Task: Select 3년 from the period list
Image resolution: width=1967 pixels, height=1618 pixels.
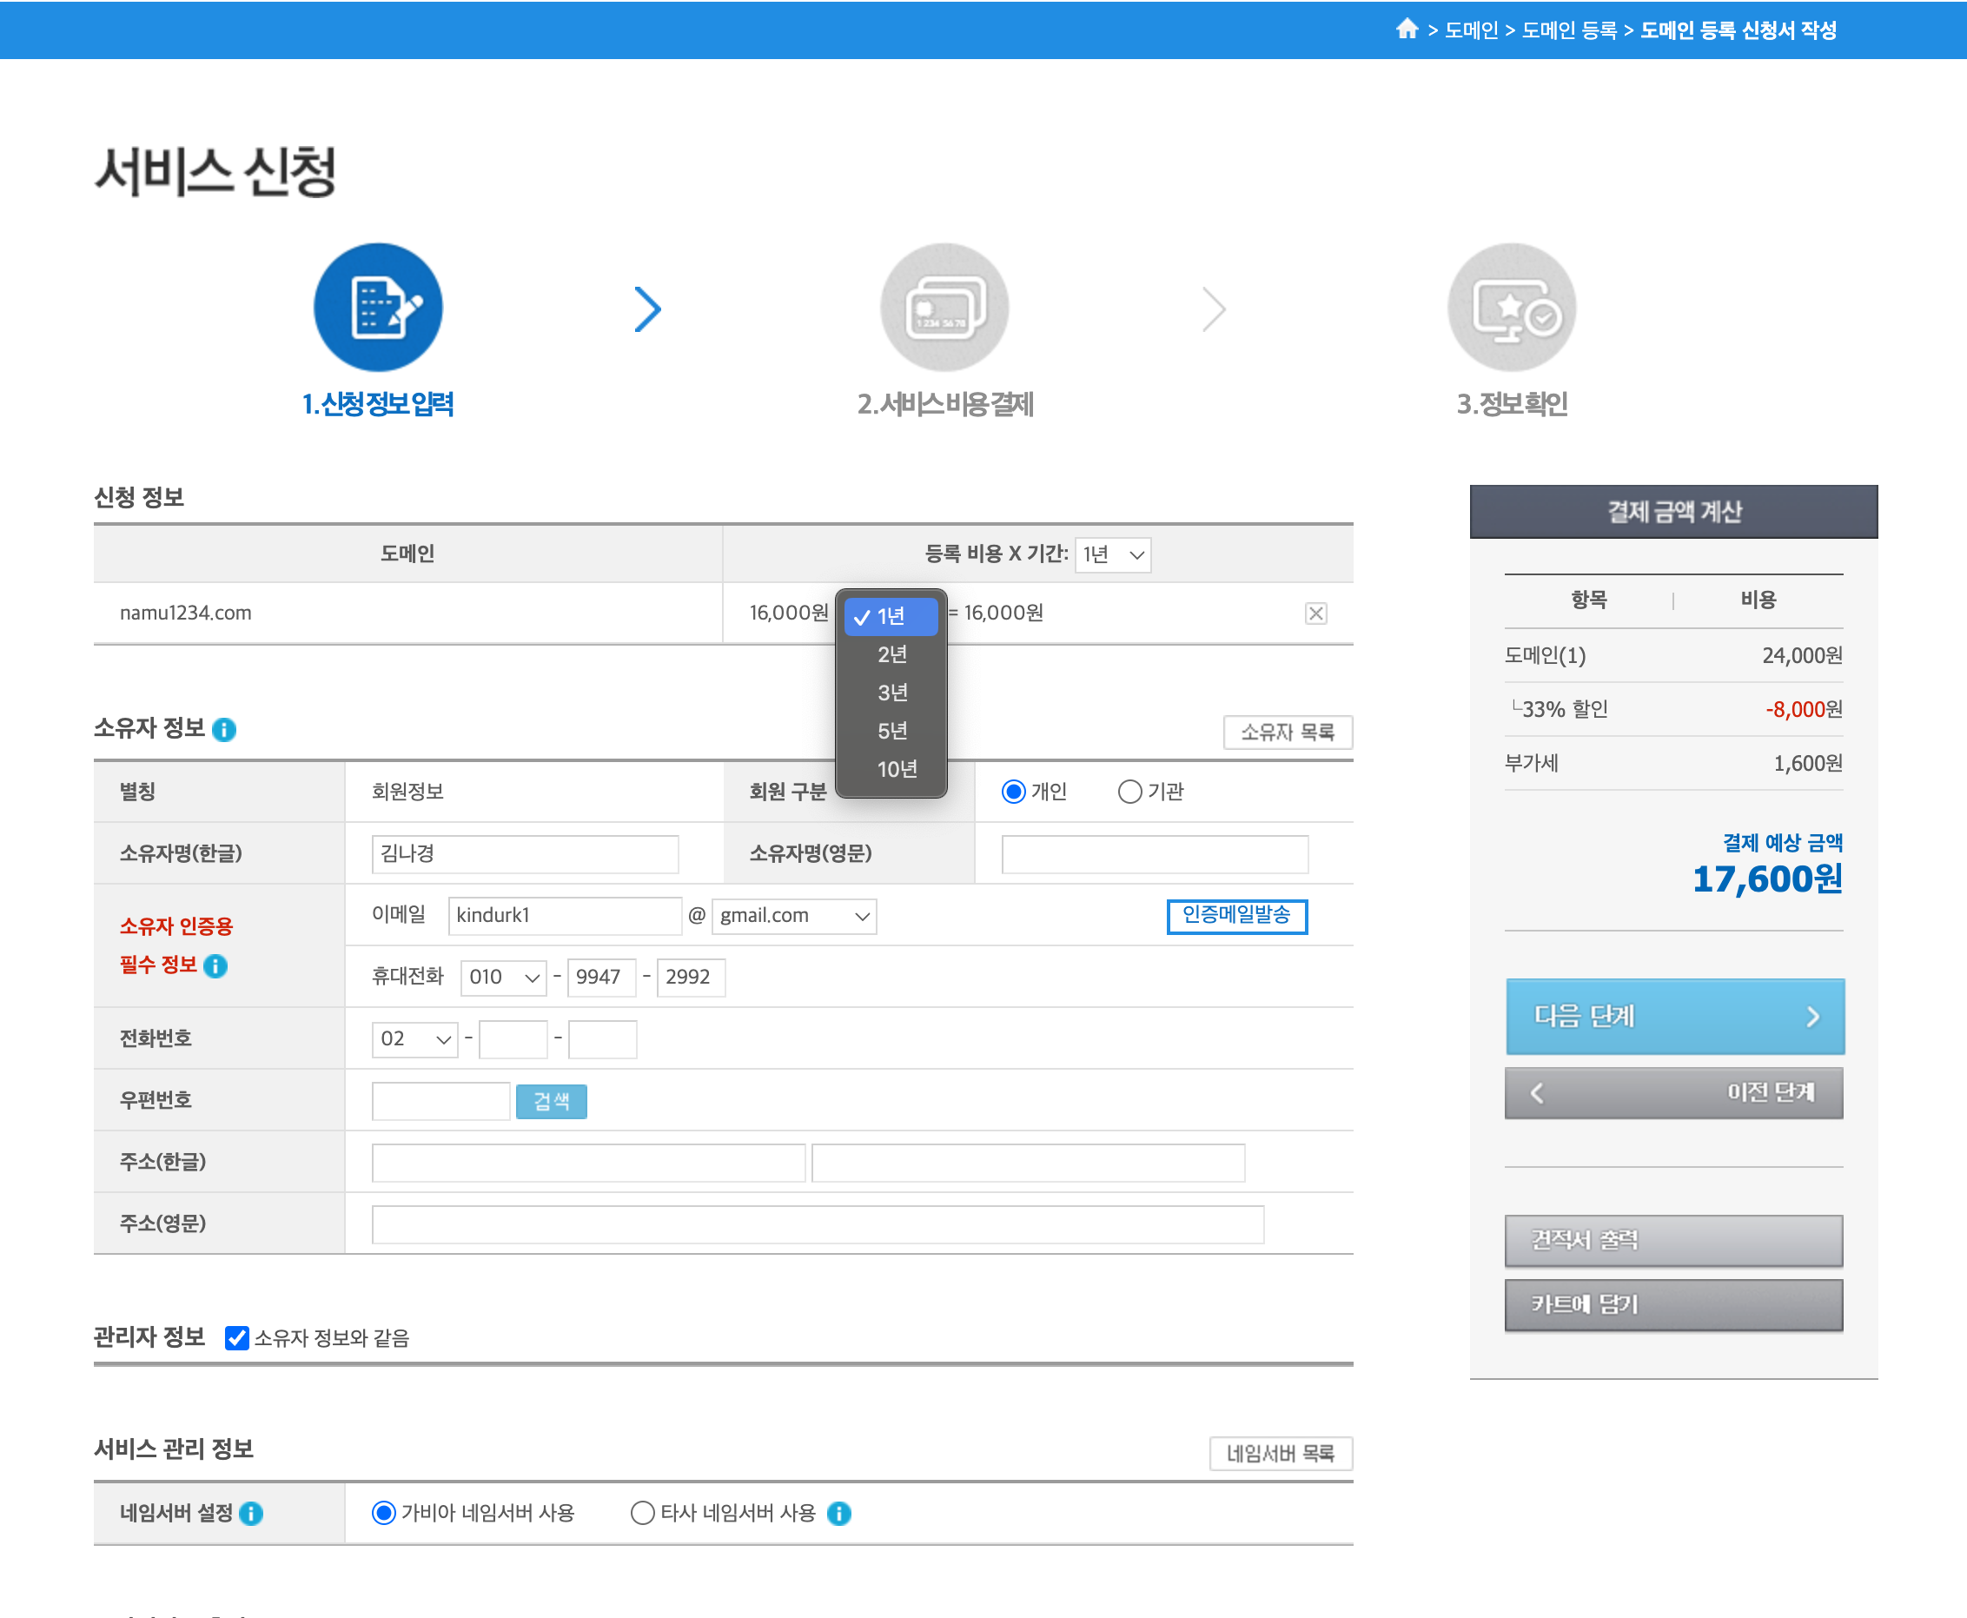Action: 891,693
